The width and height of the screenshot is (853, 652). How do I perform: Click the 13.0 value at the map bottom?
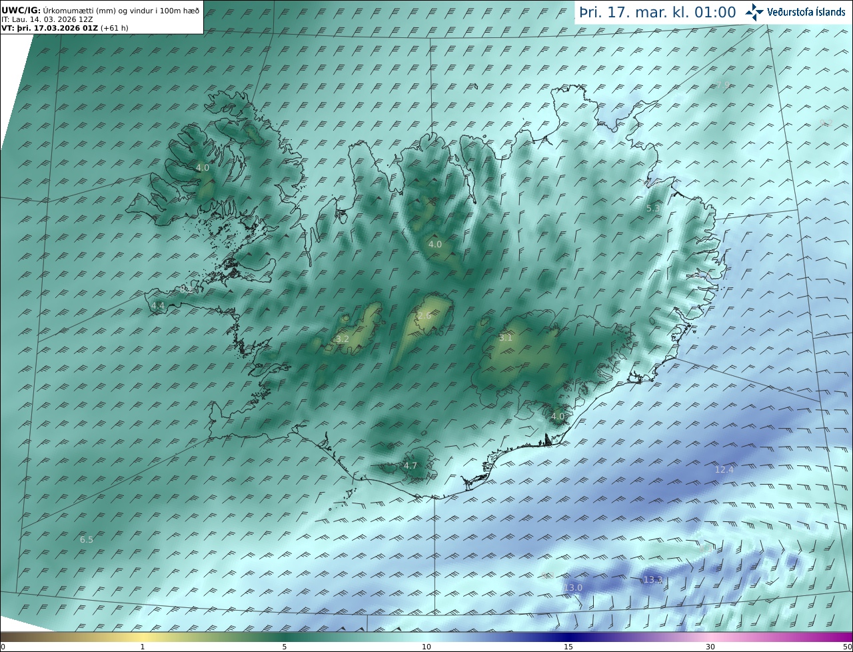click(x=573, y=587)
